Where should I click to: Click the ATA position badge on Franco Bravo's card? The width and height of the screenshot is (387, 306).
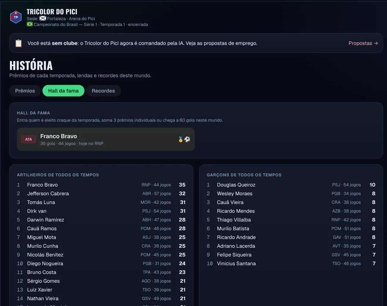[x=29, y=139]
